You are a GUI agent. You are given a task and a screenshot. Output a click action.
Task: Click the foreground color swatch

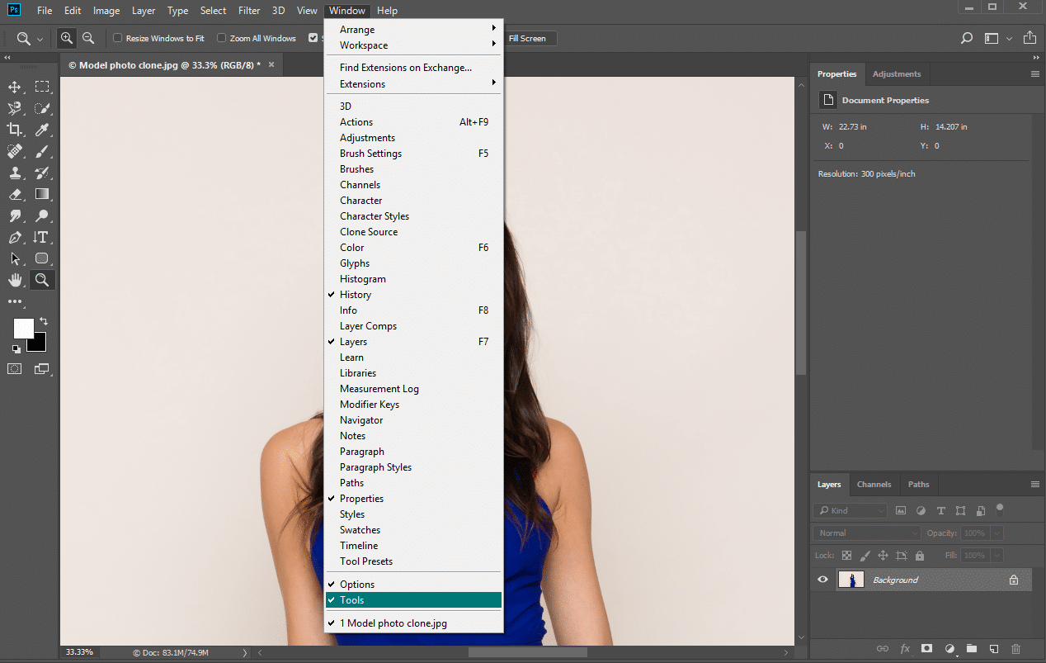click(x=23, y=329)
